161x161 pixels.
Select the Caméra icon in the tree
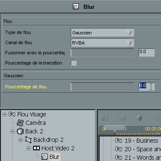coord(20,123)
